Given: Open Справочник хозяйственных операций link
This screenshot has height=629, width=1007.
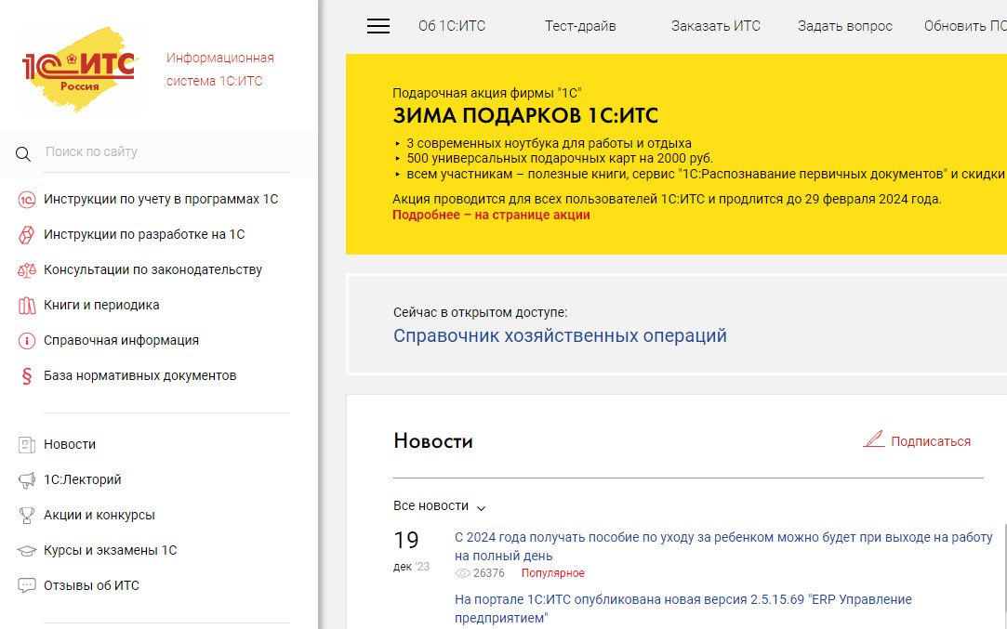Looking at the screenshot, I should (560, 335).
